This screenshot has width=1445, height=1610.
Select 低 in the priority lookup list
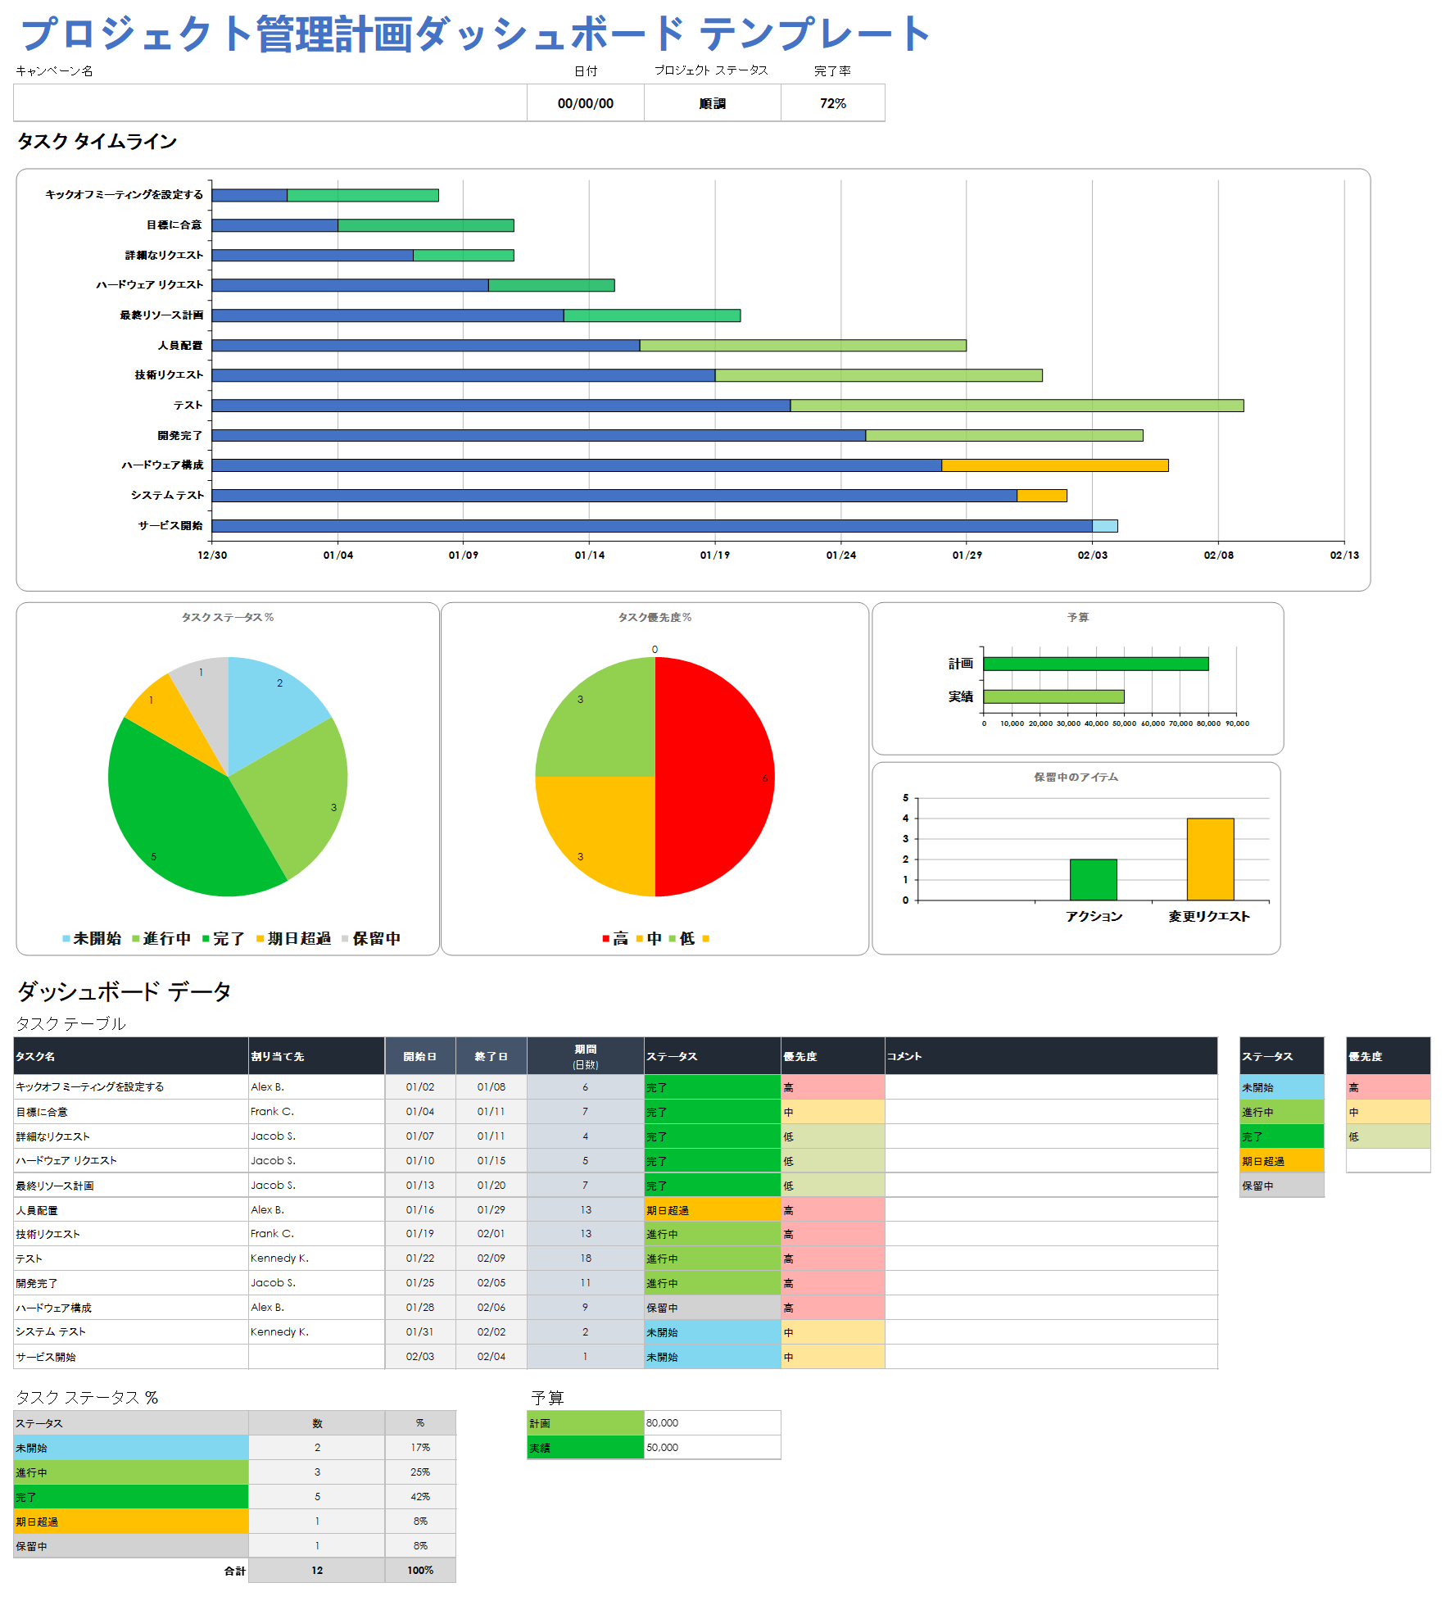click(1388, 1136)
